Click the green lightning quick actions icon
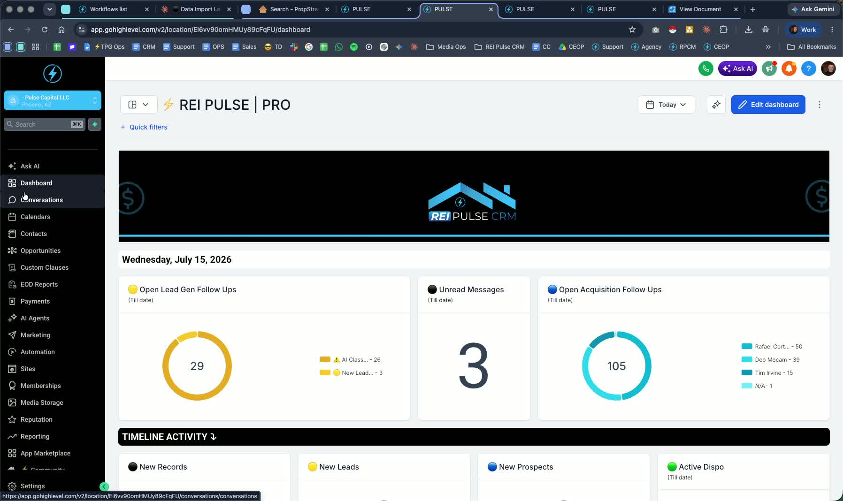Viewport: 843px width, 501px height. click(x=95, y=124)
